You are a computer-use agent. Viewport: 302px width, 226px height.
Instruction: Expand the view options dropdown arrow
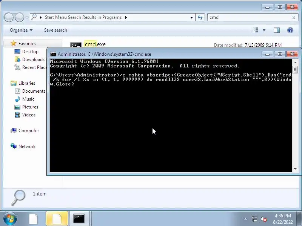click(x=264, y=30)
